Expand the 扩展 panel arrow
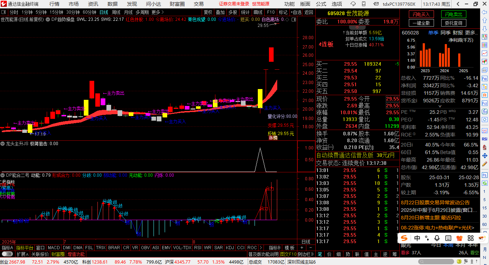The width and height of the screenshot is (489, 265). pyautogui.click(x=23, y=254)
